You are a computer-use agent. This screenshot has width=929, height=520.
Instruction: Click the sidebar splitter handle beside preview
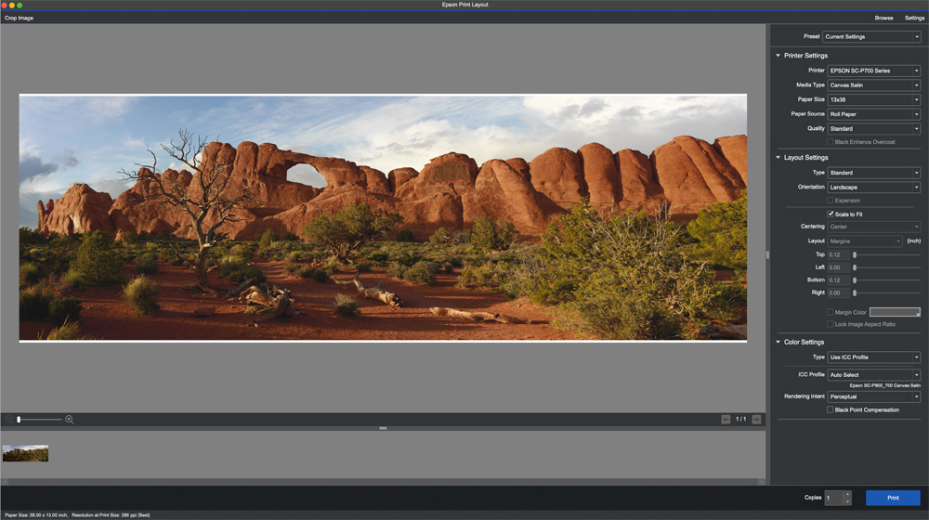pos(767,253)
